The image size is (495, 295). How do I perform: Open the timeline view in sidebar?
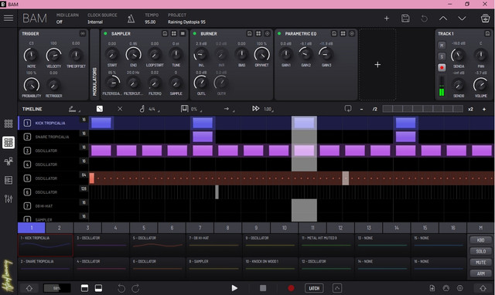tap(9, 142)
